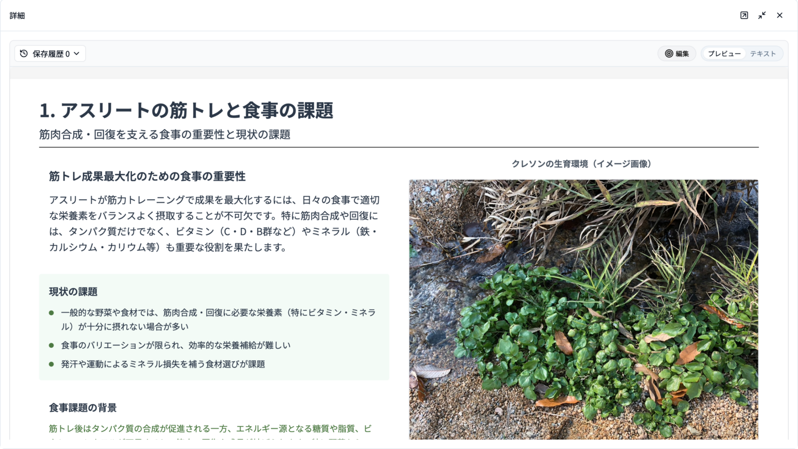Click the history clock icon on 保存履歴

click(x=22, y=53)
